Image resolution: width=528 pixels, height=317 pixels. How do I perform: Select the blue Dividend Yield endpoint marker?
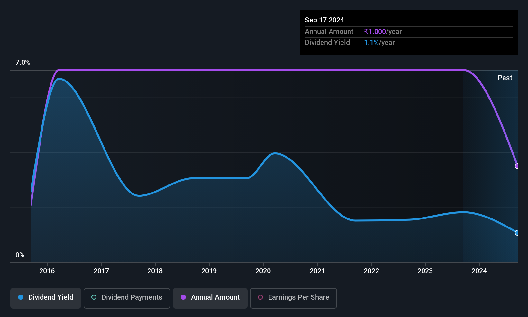click(x=517, y=233)
